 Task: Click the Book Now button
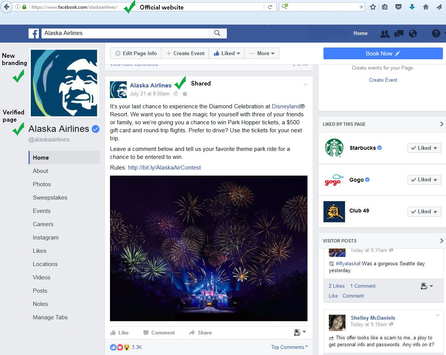pos(382,53)
